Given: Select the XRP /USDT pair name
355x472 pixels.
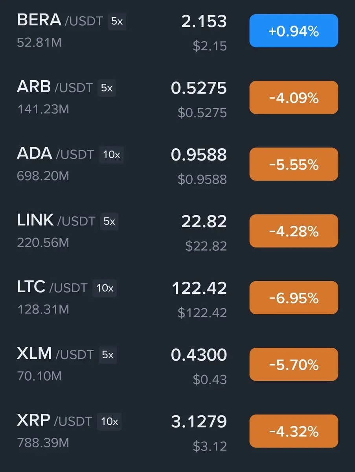Looking at the screenshot, I should (55, 421).
